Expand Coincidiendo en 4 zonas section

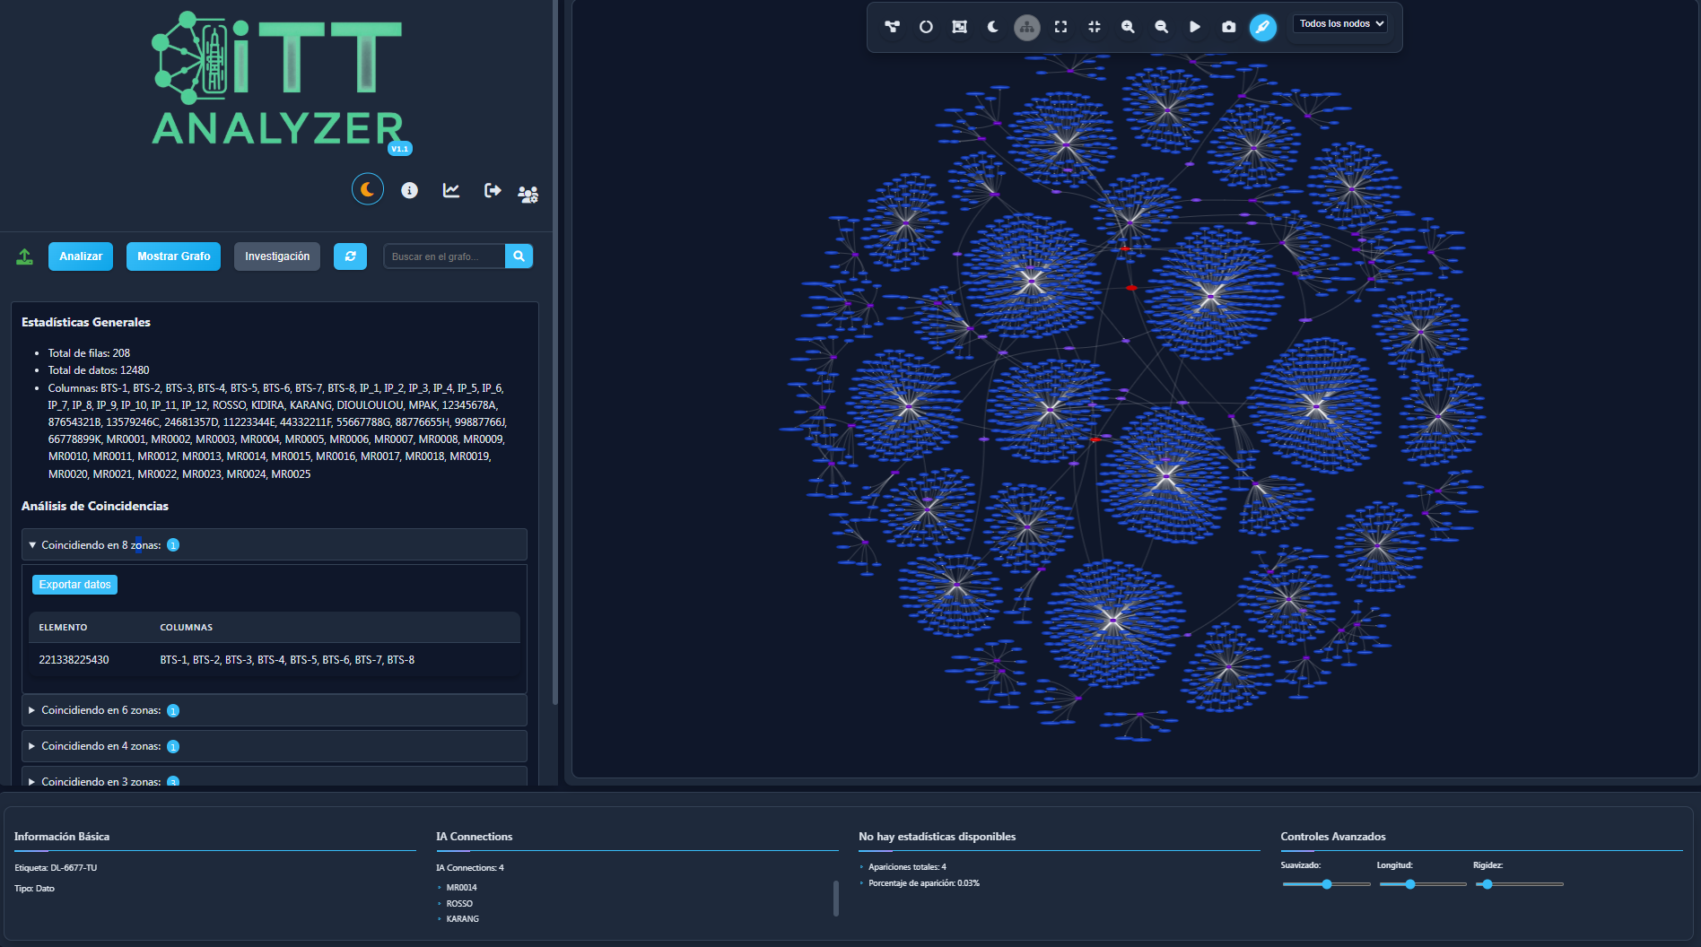tap(274, 746)
